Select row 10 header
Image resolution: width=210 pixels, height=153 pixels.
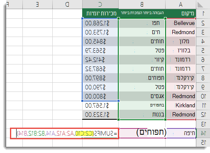coord(203,96)
